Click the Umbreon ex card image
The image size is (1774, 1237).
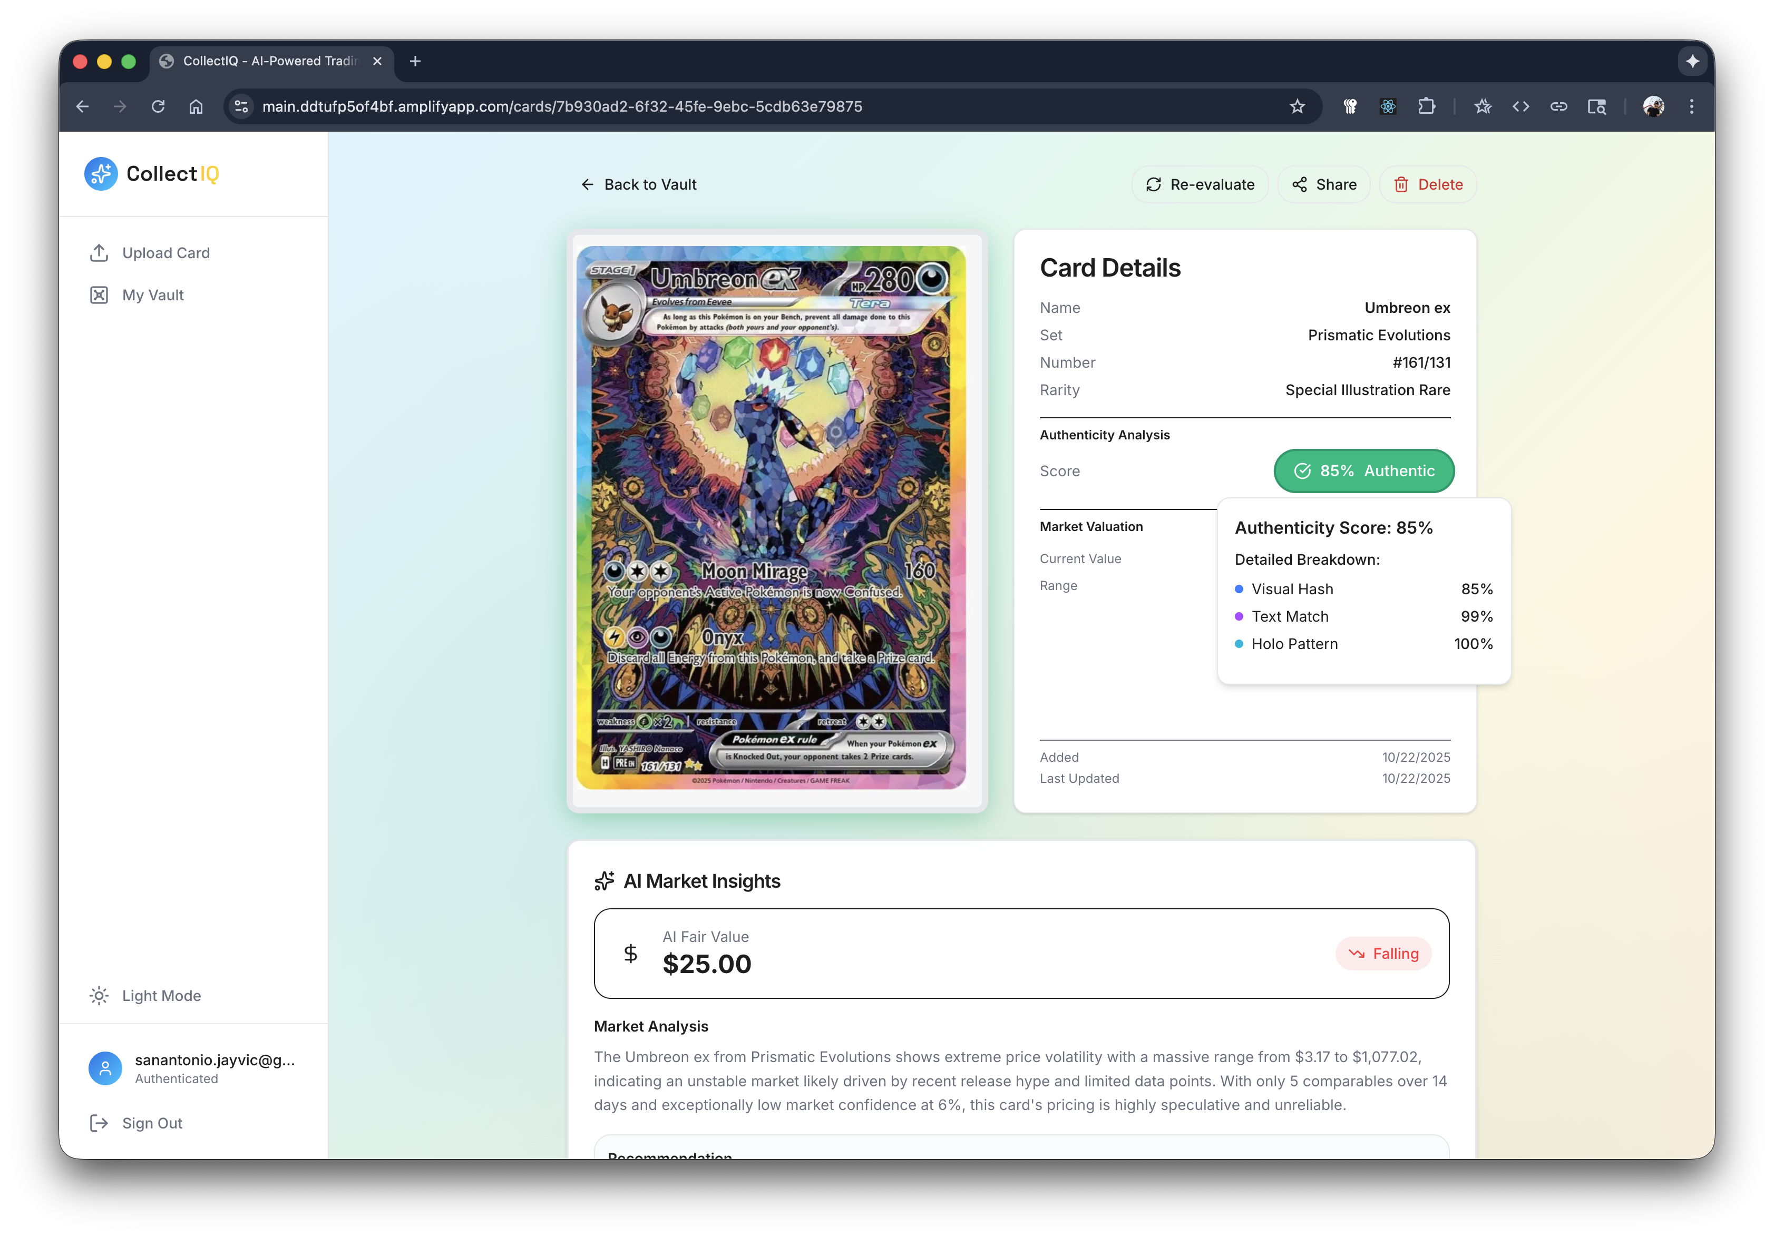(771, 517)
